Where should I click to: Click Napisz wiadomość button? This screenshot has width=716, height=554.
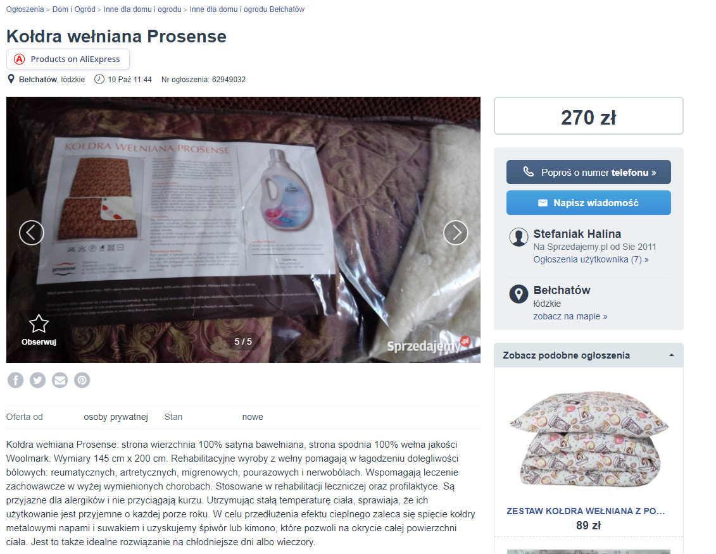[x=589, y=202]
